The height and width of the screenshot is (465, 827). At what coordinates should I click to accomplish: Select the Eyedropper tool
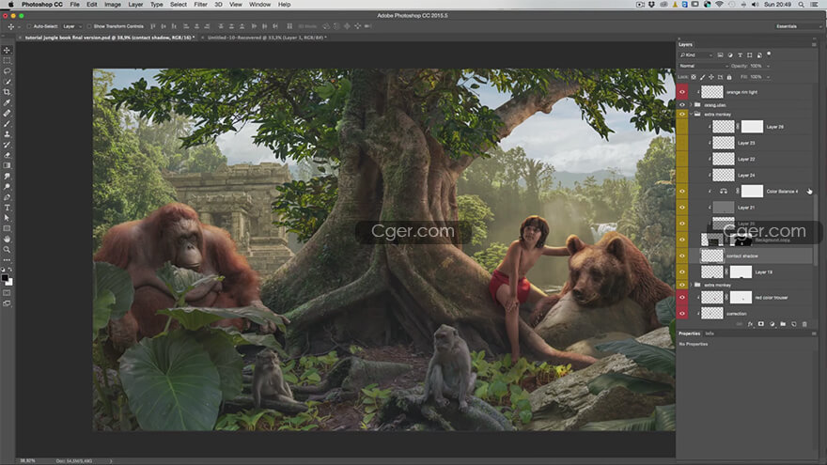point(7,102)
